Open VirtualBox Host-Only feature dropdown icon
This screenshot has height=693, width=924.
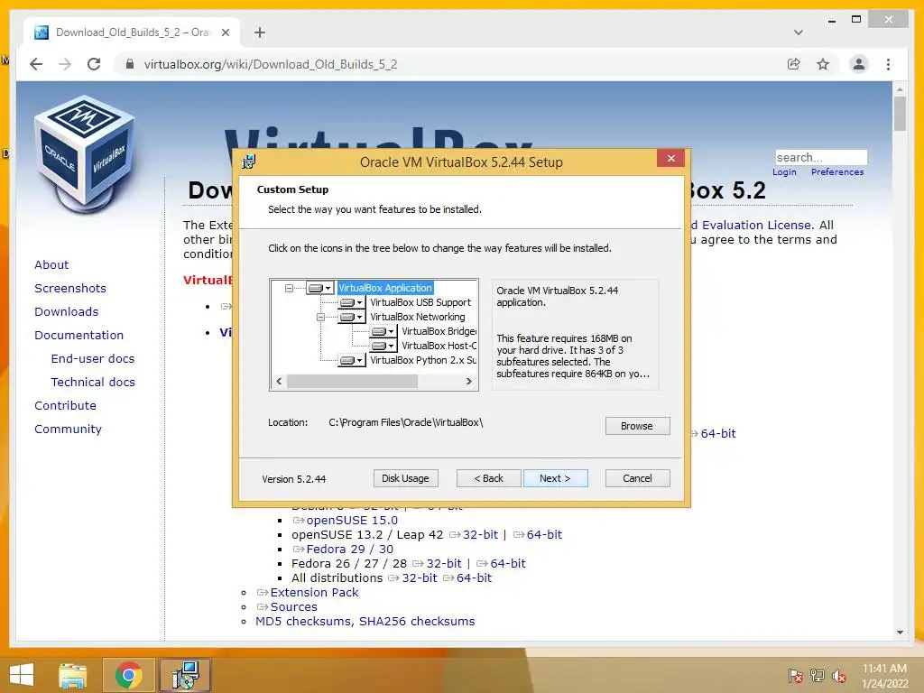(x=383, y=346)
